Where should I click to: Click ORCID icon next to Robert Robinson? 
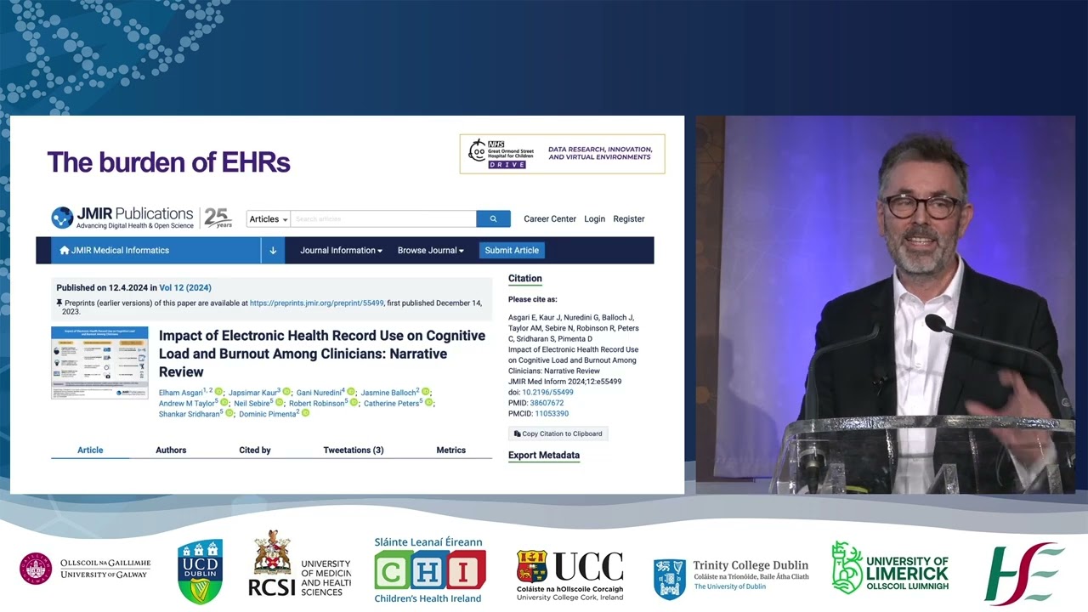(x=354, y=402)
